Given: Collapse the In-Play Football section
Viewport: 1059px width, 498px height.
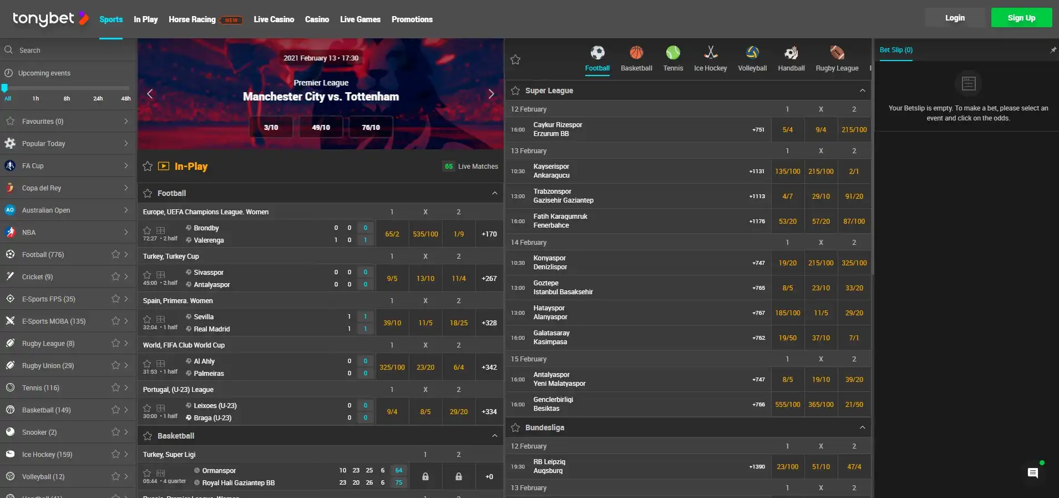Looking at the screenshot, I should point(494,193).
